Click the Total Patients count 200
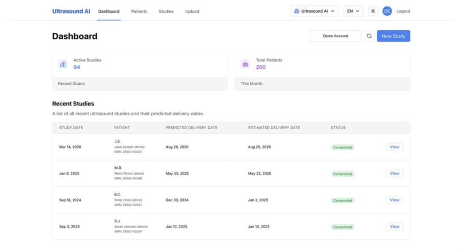This screenshot has height=251, width=463. point(260,67)
